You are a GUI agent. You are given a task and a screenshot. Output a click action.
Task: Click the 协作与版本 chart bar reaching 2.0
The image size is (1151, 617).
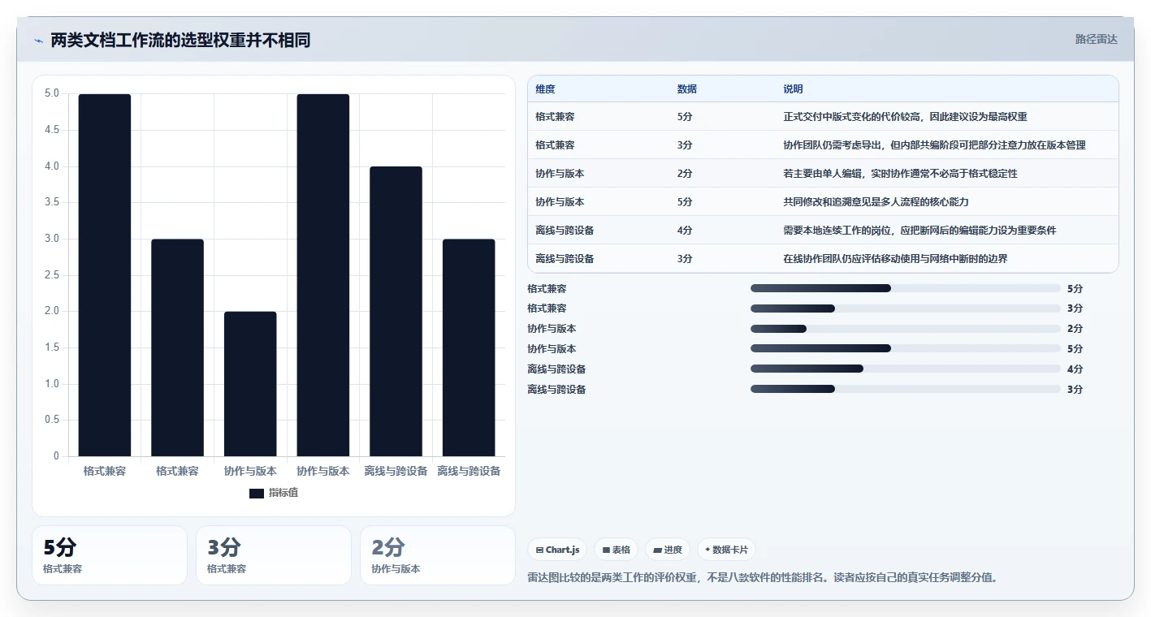(250, 384)
